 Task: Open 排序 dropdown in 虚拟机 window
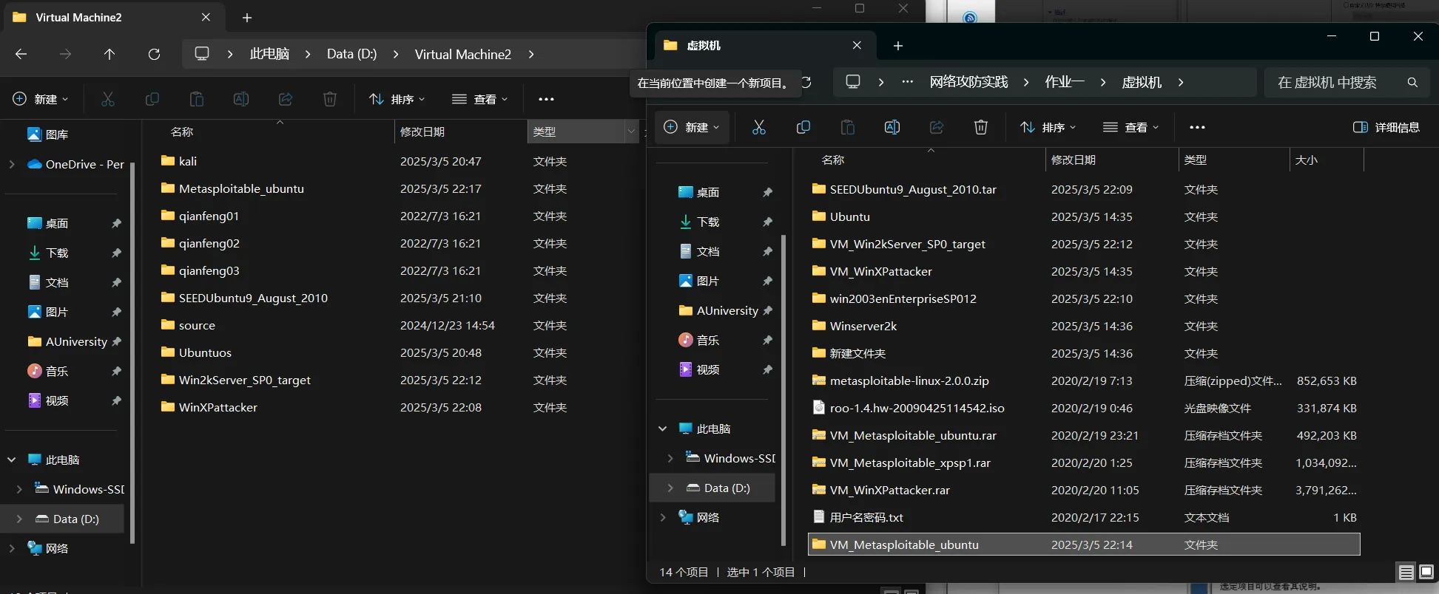(x=1048, y=127)
